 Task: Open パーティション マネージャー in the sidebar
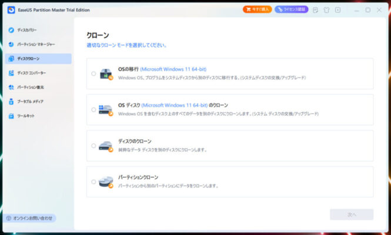[x=38, y=45]
